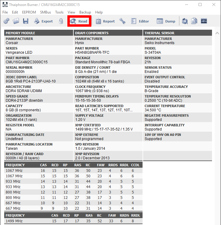This screenshot has height=225, width=221.
Task: Click minimum timing delays 15-15-15-36-50
Action: [x=88, y=100]
